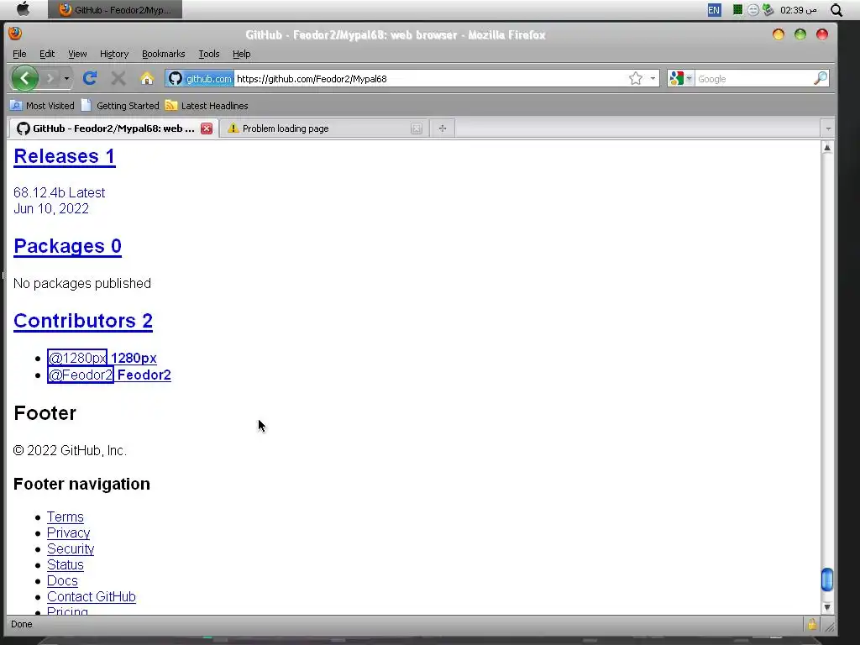Open the address bar history dropdown
The image size is (860, 645).
[x=653, y=78]
